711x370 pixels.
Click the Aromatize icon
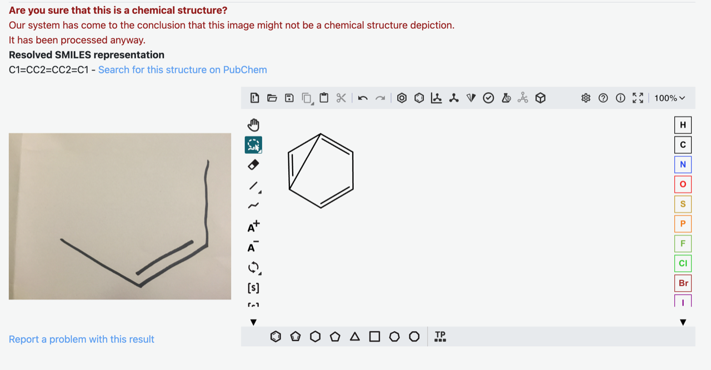402,98
